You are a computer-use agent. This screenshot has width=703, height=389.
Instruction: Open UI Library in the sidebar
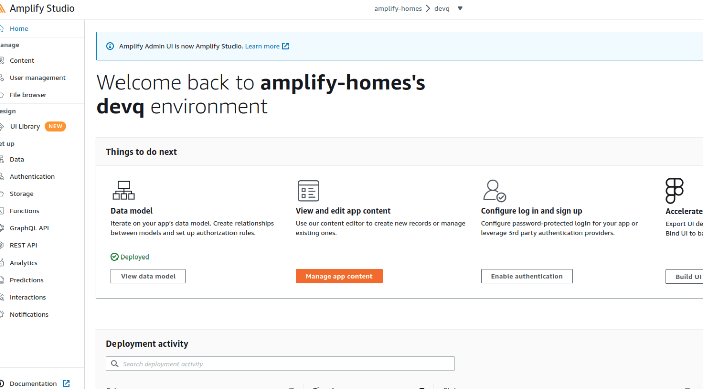click(25, 126)
